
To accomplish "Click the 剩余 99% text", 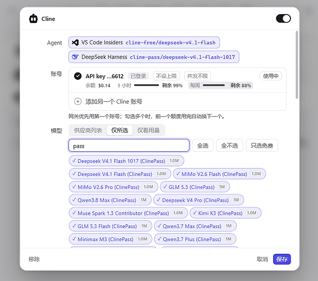I will pyautogui.click(x=172, y=85).
